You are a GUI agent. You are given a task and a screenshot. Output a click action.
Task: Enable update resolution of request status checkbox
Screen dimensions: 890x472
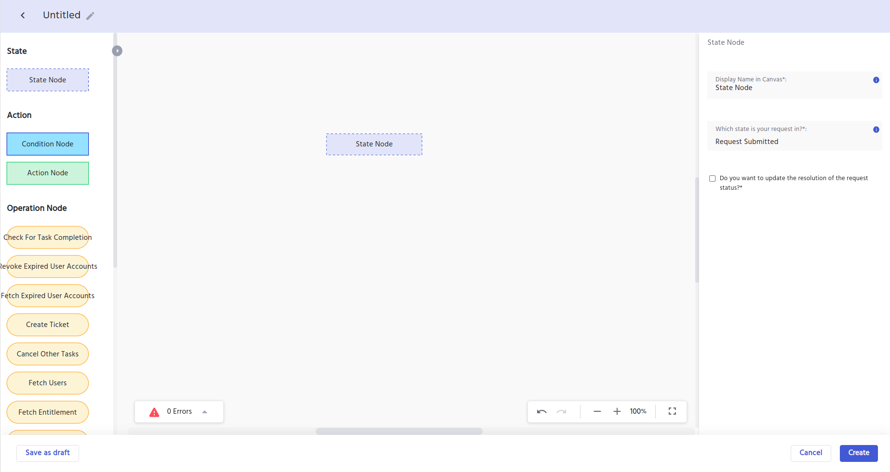(x=712, y=179)
